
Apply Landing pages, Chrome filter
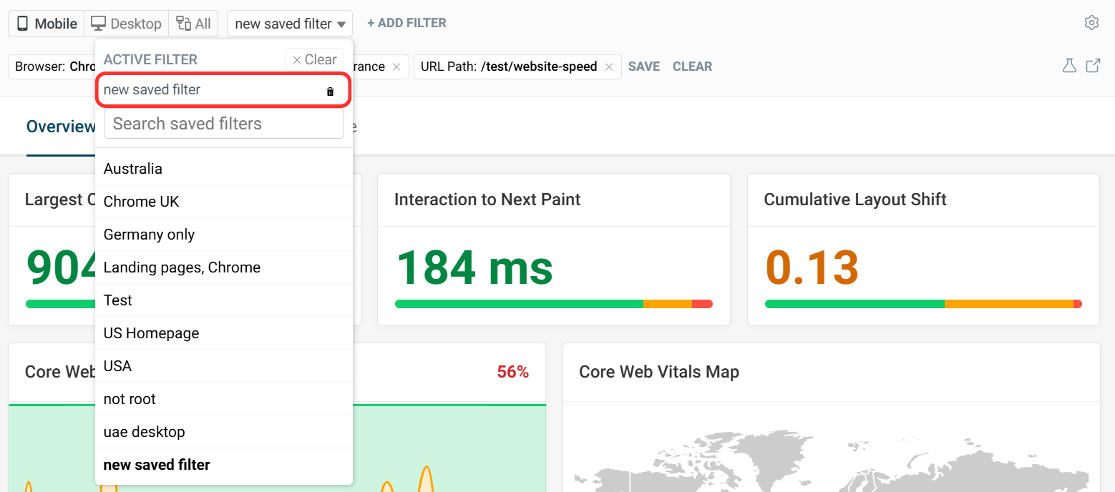pos(182,267)
